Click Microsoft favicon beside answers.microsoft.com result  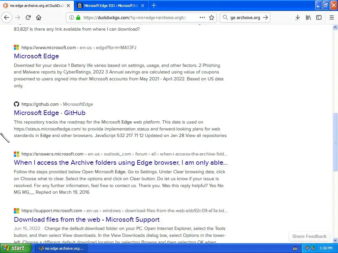(17, 154)
